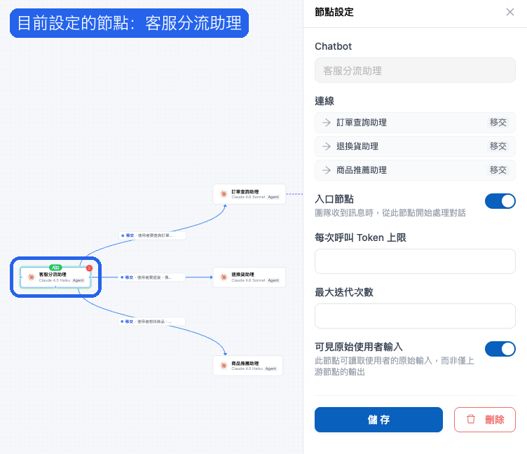The width and height of the screenshot is (527, 454).
Task: Click the red delete badge on 客服分流助理 node
Action: click(x=89, y=268)
